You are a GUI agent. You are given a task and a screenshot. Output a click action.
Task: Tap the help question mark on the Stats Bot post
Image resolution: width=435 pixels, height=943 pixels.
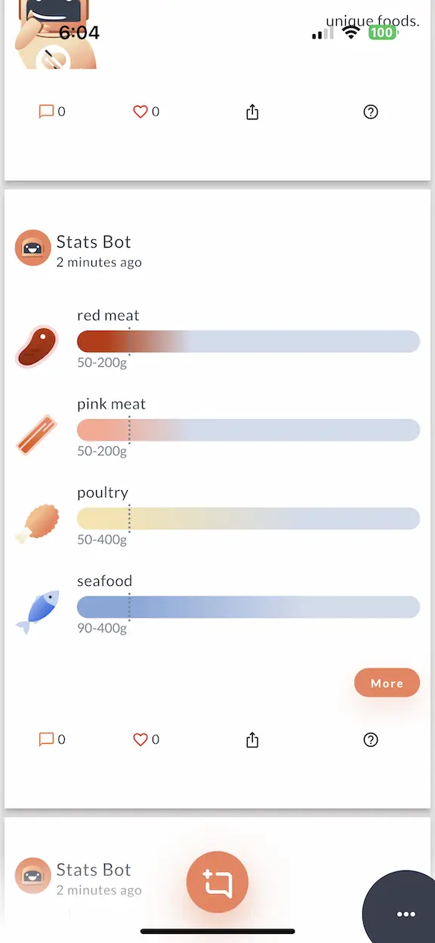[x=371, y=740]
